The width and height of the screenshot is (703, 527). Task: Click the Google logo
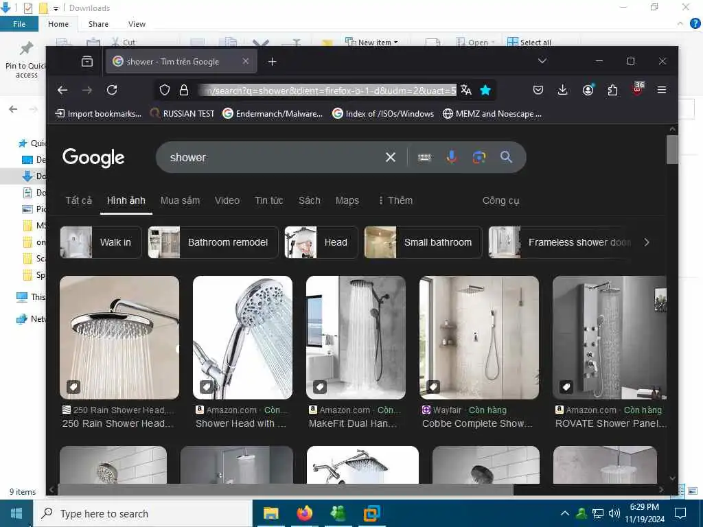pos(93,157)
